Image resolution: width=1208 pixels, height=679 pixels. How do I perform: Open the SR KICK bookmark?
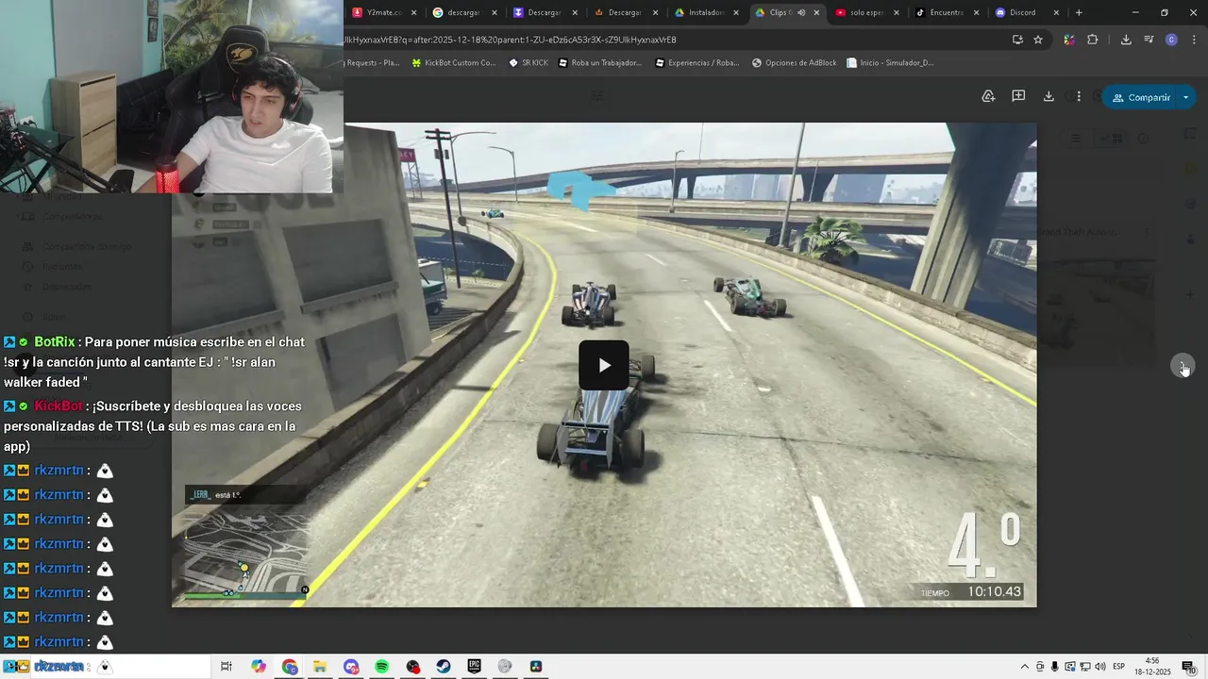[528, 63]
